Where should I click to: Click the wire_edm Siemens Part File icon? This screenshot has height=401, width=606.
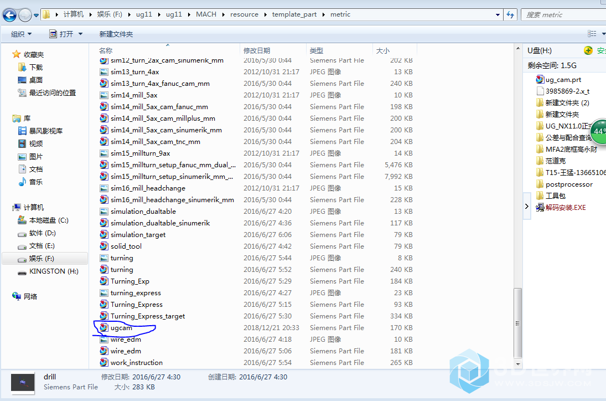coord(103,351)
